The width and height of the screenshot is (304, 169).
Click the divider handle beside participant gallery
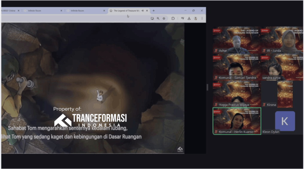207,87
